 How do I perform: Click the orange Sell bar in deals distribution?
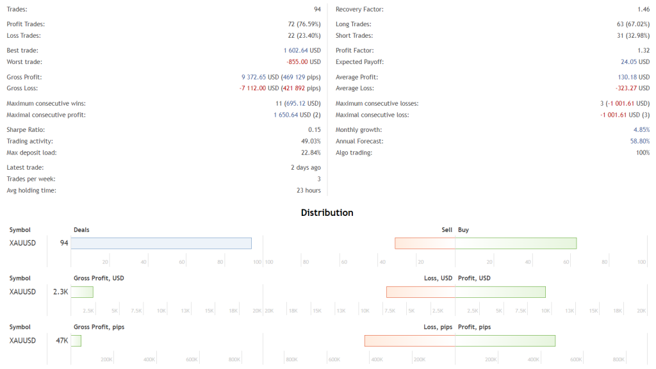[425, 243]
